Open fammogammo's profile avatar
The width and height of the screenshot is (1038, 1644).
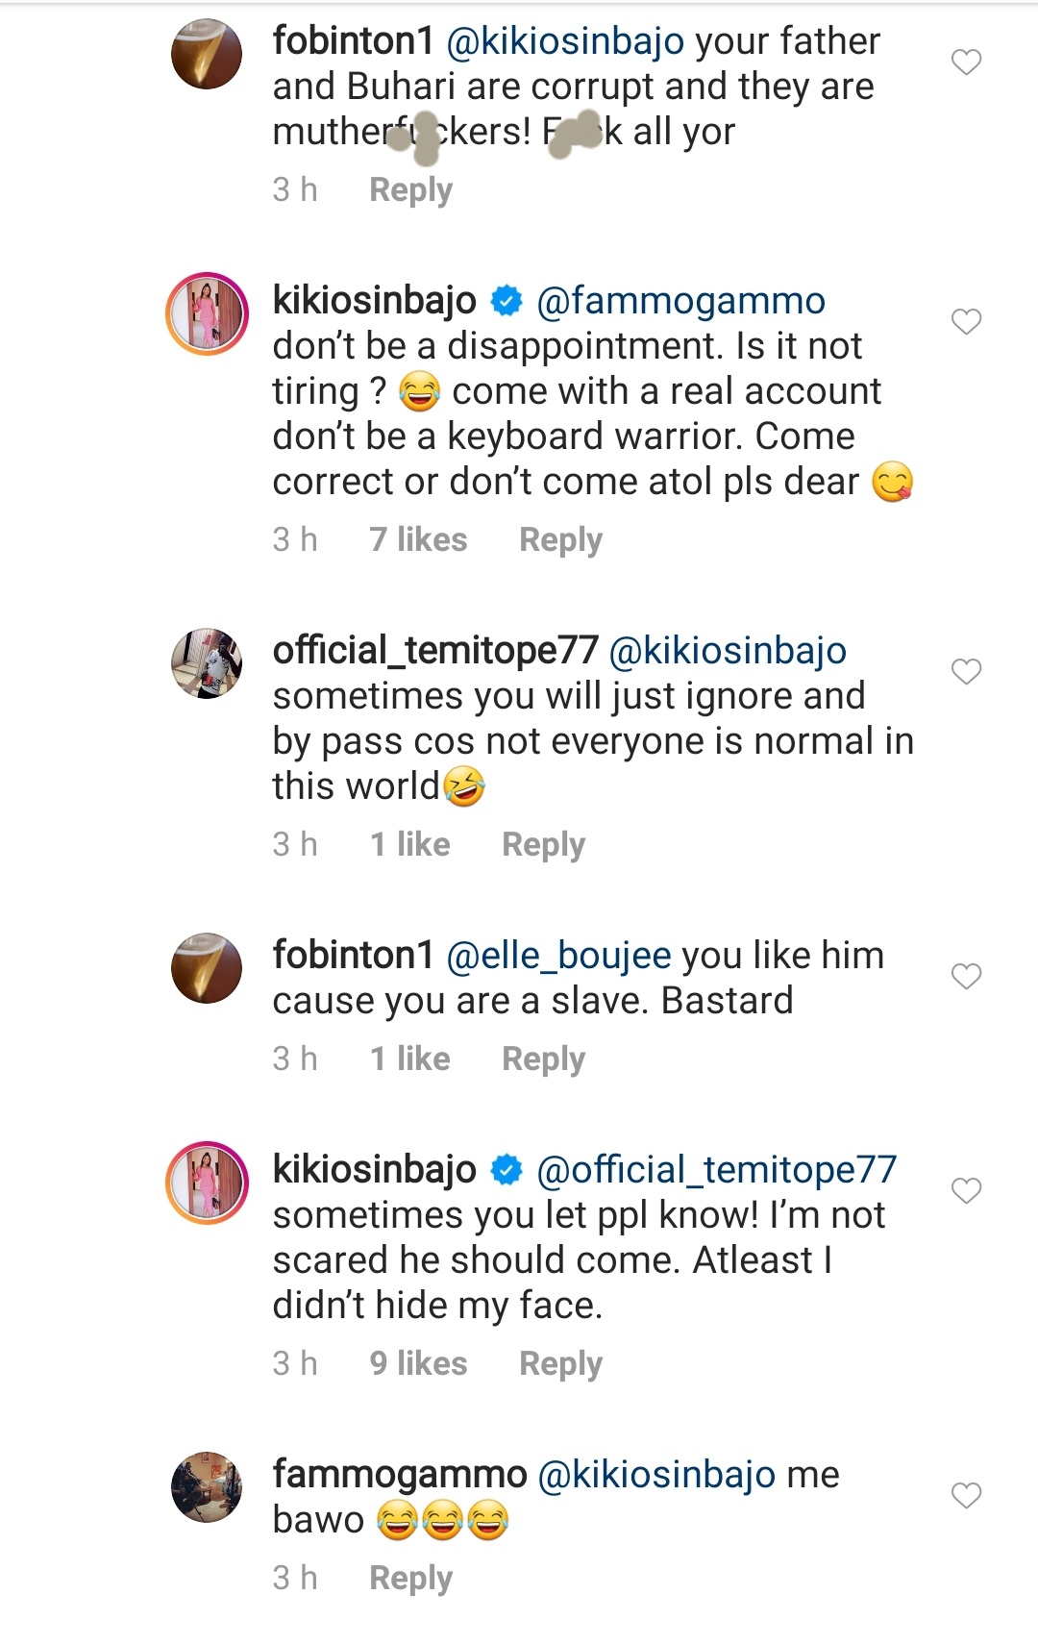click(x=207, y=1487)
